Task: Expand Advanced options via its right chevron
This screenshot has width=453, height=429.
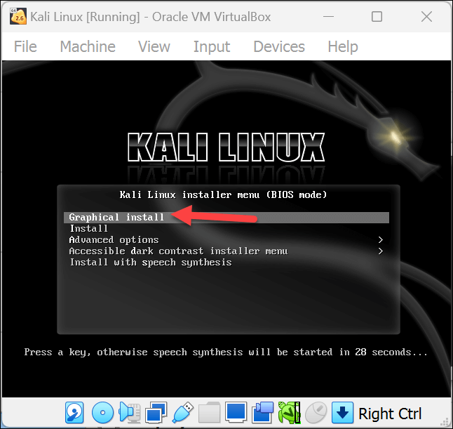Action: [381, 240]
